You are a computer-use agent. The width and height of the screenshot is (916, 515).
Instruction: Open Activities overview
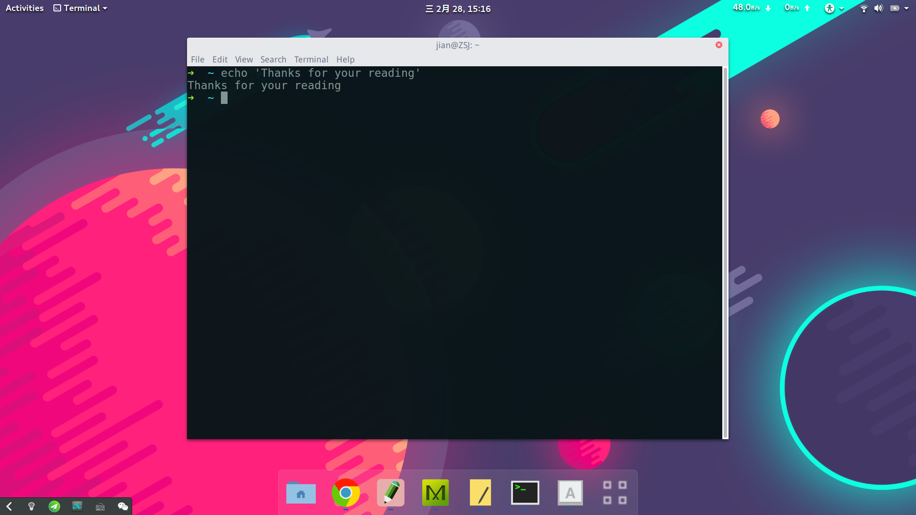coord(24,8)
